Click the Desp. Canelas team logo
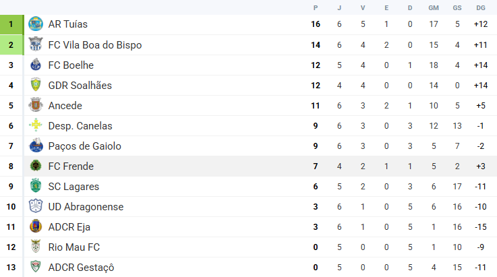 pos(36,126)
